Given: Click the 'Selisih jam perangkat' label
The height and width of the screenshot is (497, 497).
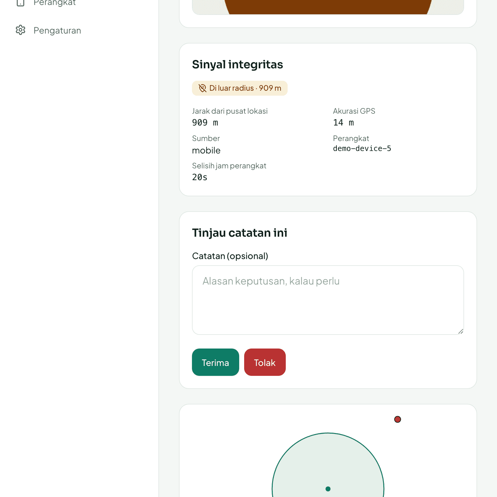Looking at the screenshot, I should pyautogui.click(x=229, y=166).
